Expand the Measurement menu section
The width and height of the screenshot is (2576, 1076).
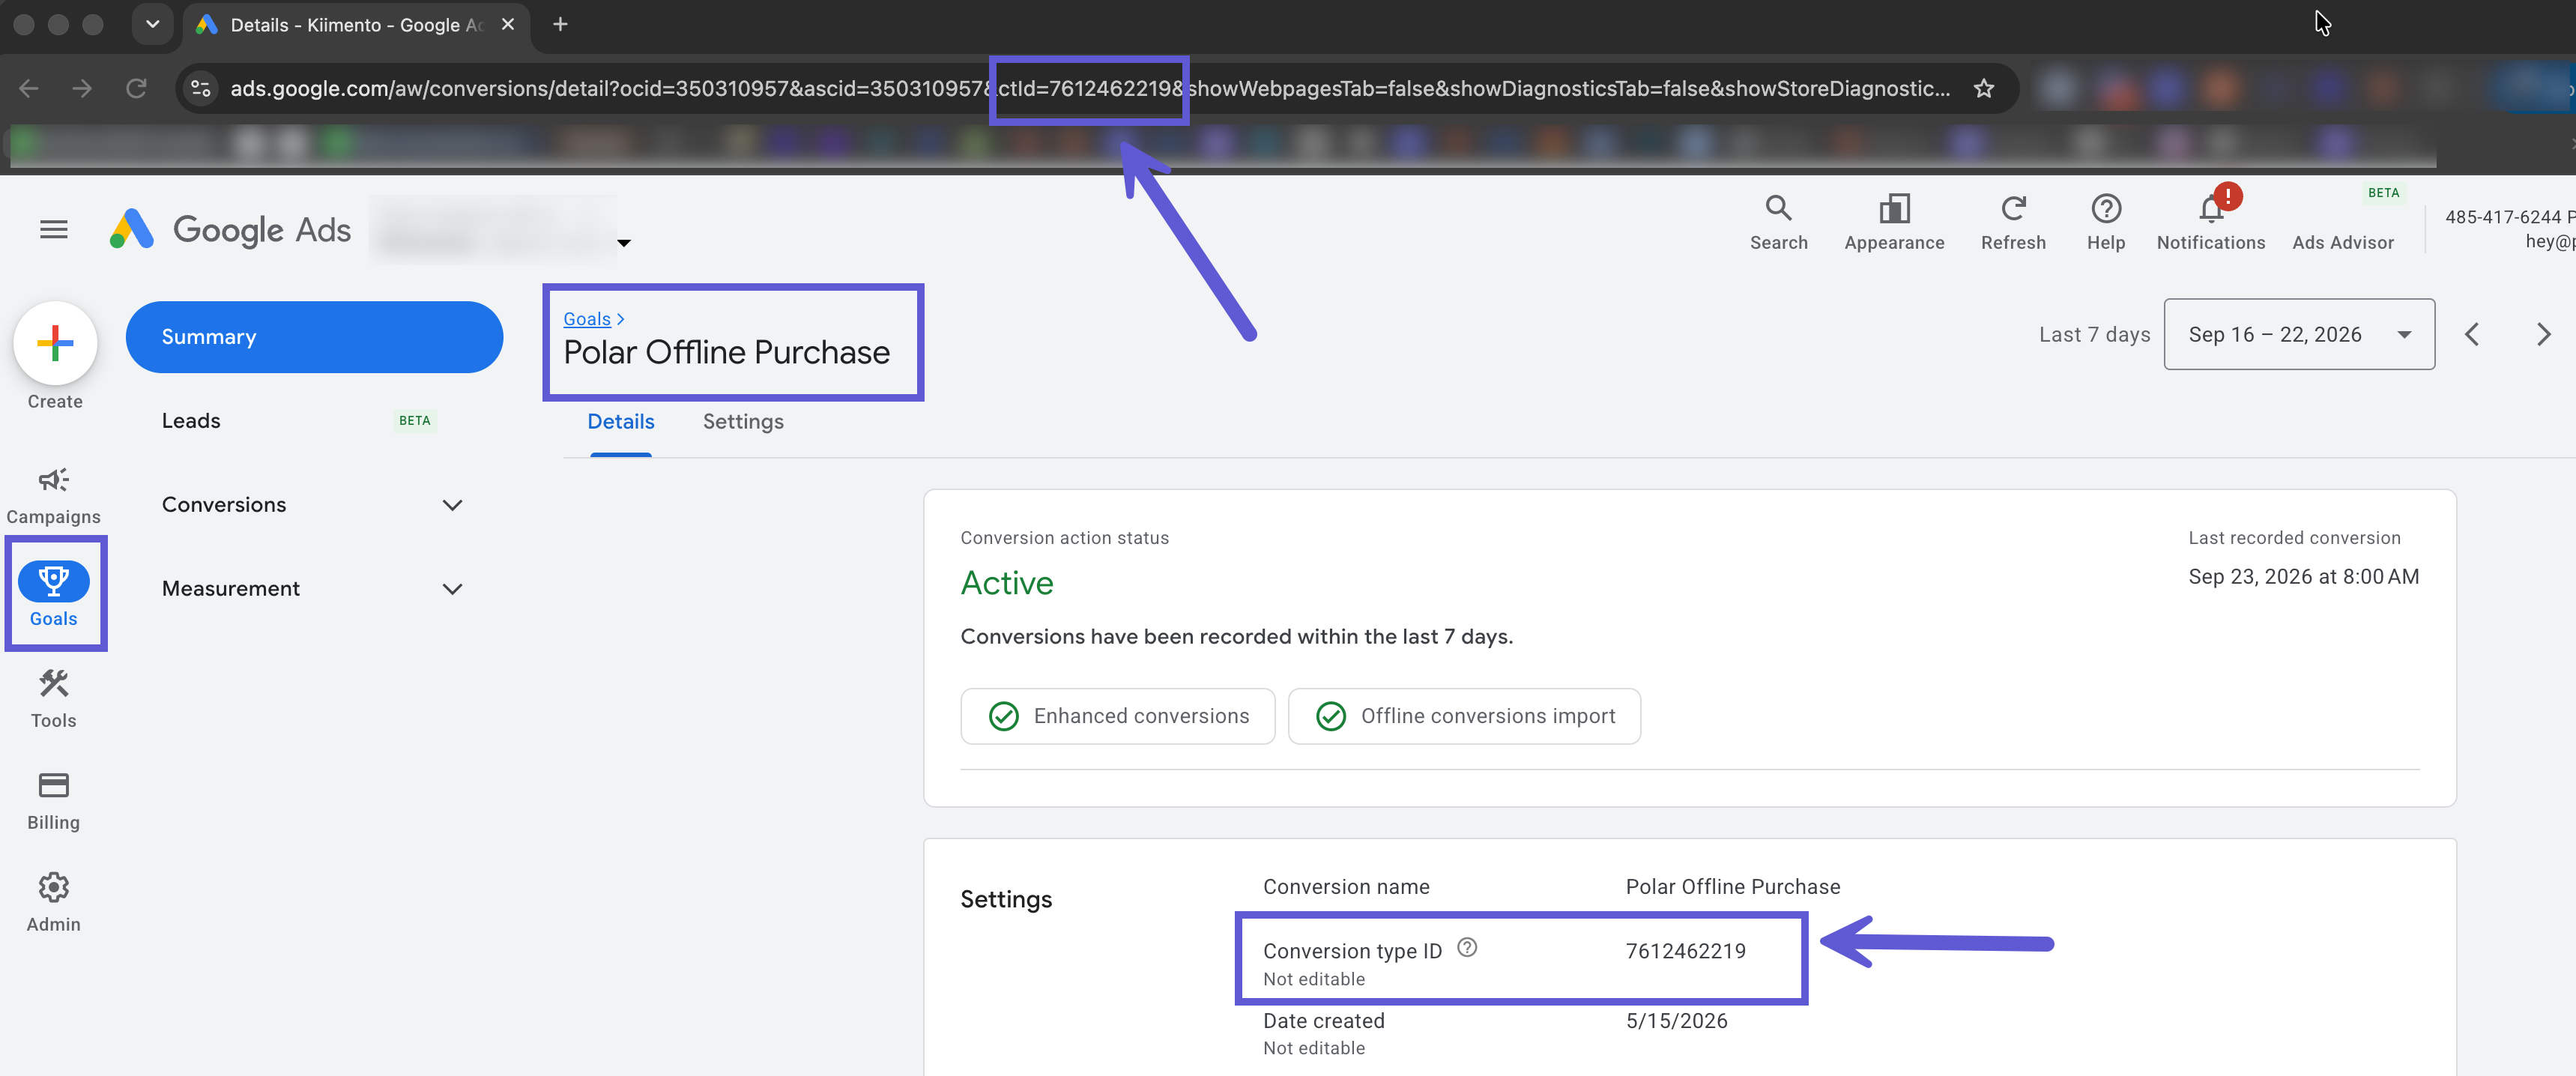point(313,589)
